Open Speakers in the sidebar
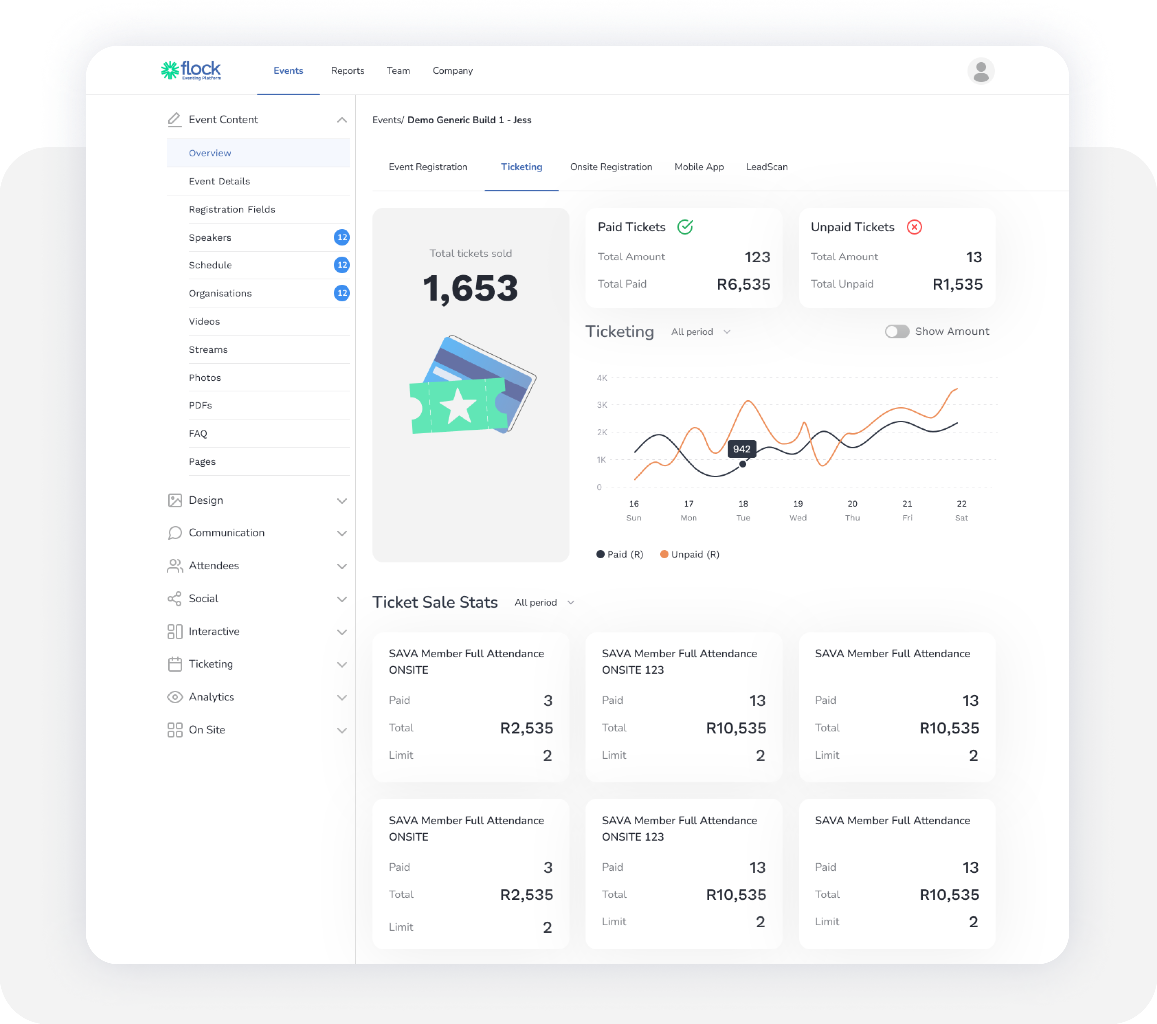The image size is (1157, 1024). (210, 237)
